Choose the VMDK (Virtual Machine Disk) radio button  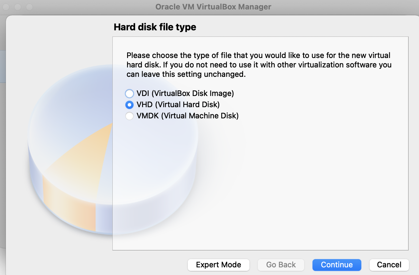[x=129, y=116]
